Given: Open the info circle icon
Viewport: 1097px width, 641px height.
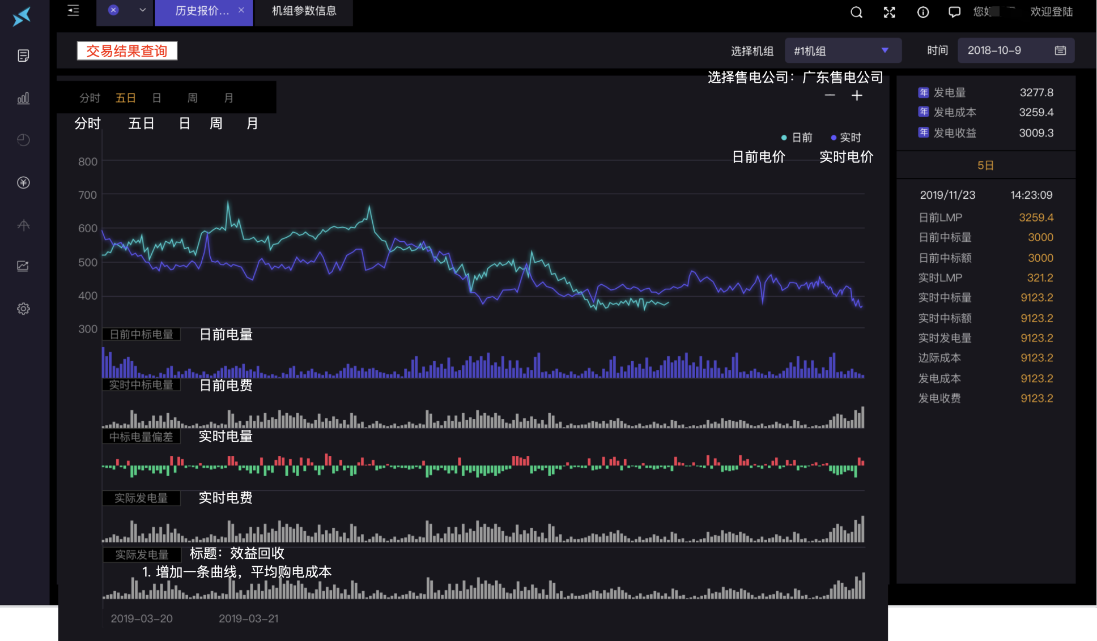Looking at the screenshot, I should point(923,12).
